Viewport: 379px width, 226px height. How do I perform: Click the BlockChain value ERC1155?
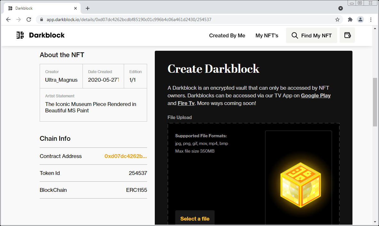click(x=136, y=190)
